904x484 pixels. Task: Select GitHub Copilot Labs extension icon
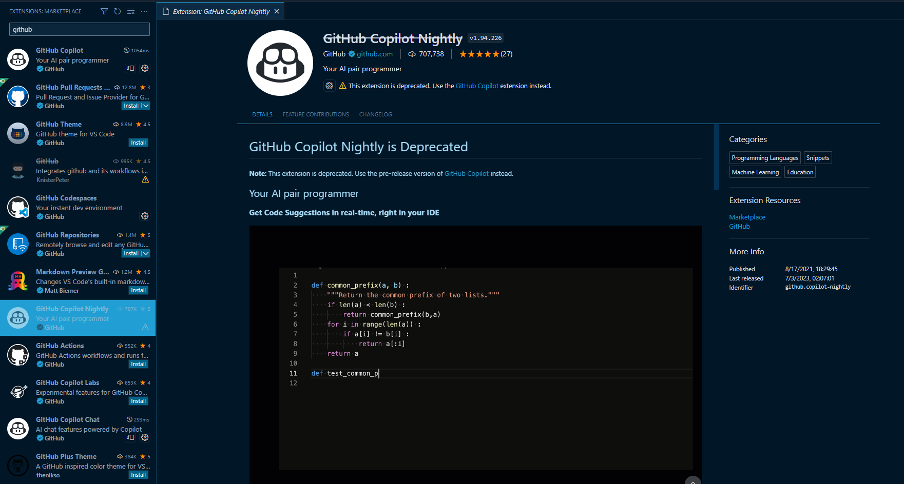[x=18, y=392]
